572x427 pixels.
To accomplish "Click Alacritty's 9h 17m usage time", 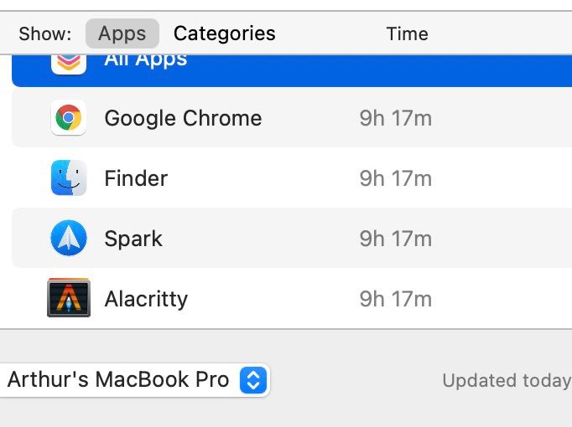I will click(x=395, y=299).
